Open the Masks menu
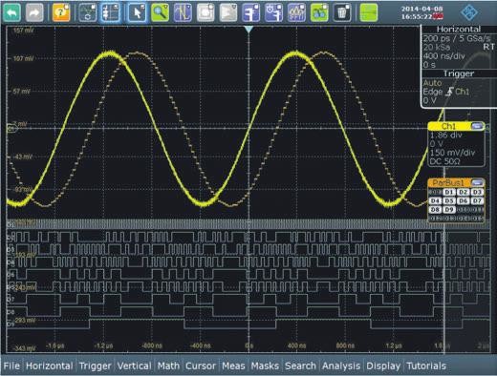This screenshot has height=376, width=497. [265, 366]
